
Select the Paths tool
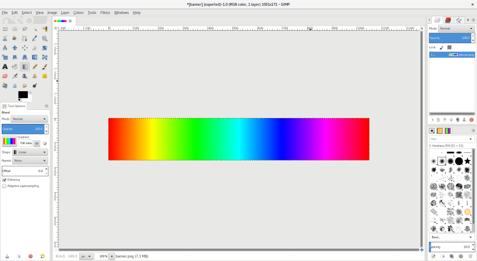24,38
